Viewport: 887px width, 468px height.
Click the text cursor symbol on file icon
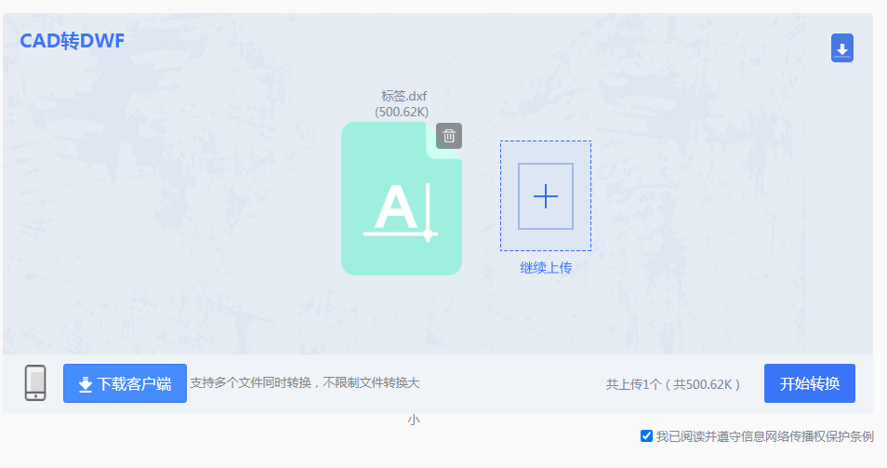(428, 212)
